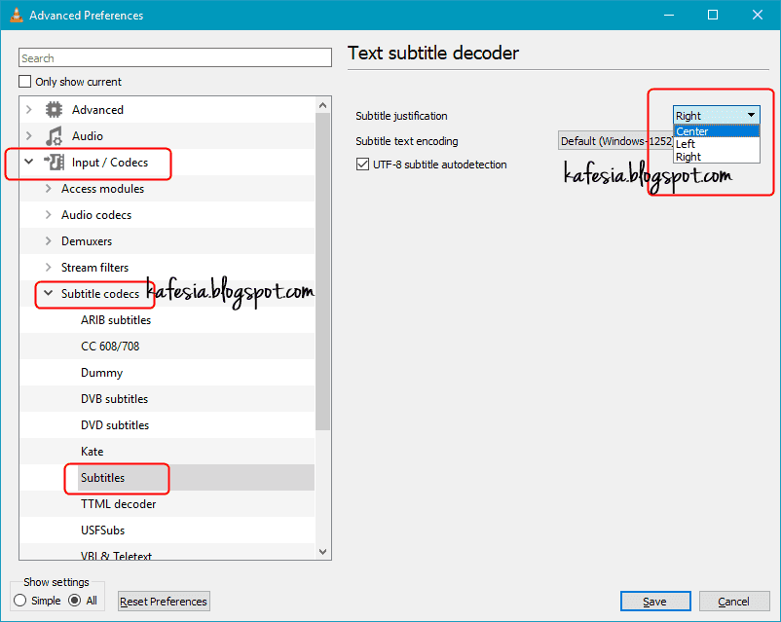The image size is (781, 622).
Task: Click the Advanced gear chip icon
Action: coord(54,110)
